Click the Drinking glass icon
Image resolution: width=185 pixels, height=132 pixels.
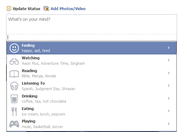point(14,99)
